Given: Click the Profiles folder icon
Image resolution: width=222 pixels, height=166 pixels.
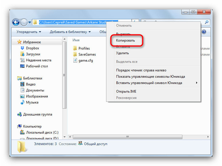Looking at the screenshot, I should click(75, 48).
